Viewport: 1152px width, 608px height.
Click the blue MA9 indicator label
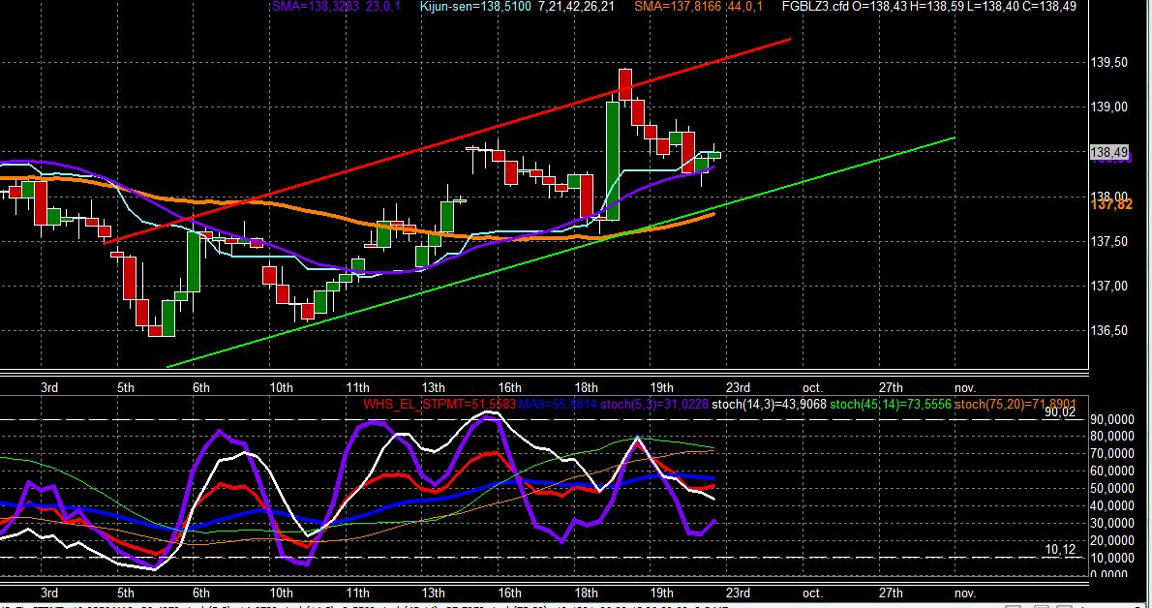tap(558, 405)
